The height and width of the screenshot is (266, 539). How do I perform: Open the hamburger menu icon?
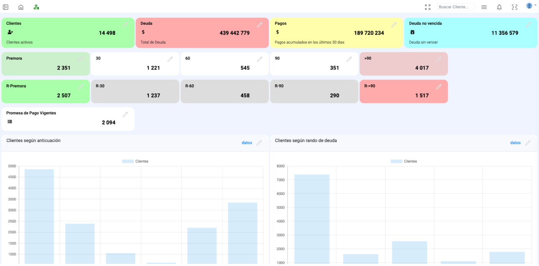pyautogui.click(x=484, y=7)
